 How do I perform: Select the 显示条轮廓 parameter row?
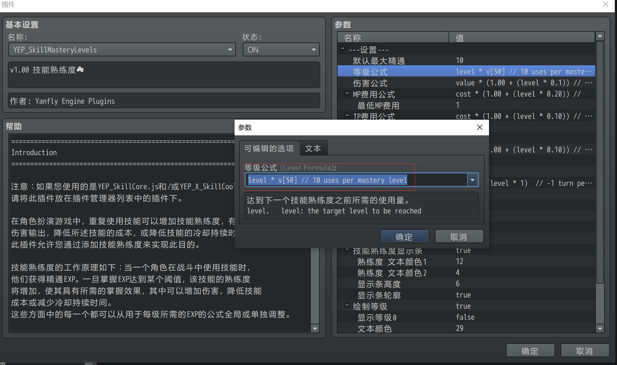coord(466,295)
